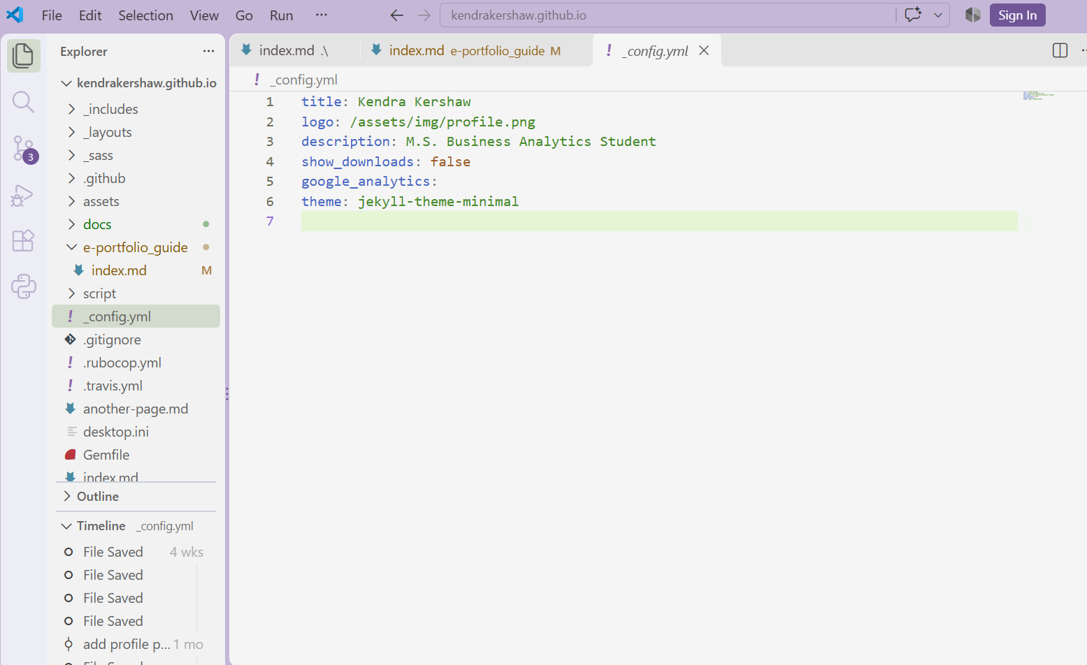Image resolution: width=1087 pixels, height=665 pixels.
Task: Expand the script folder
Action: (x=136, y=293)
